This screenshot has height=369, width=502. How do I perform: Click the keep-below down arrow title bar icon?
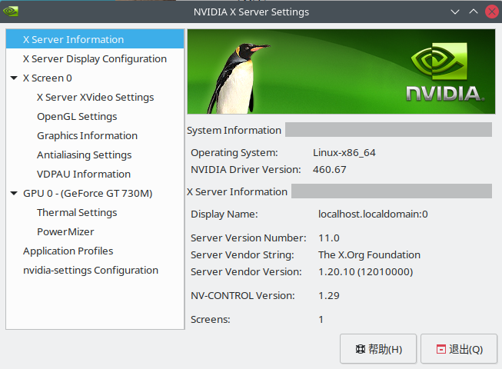pyautogui.click(x=455, y=12)
